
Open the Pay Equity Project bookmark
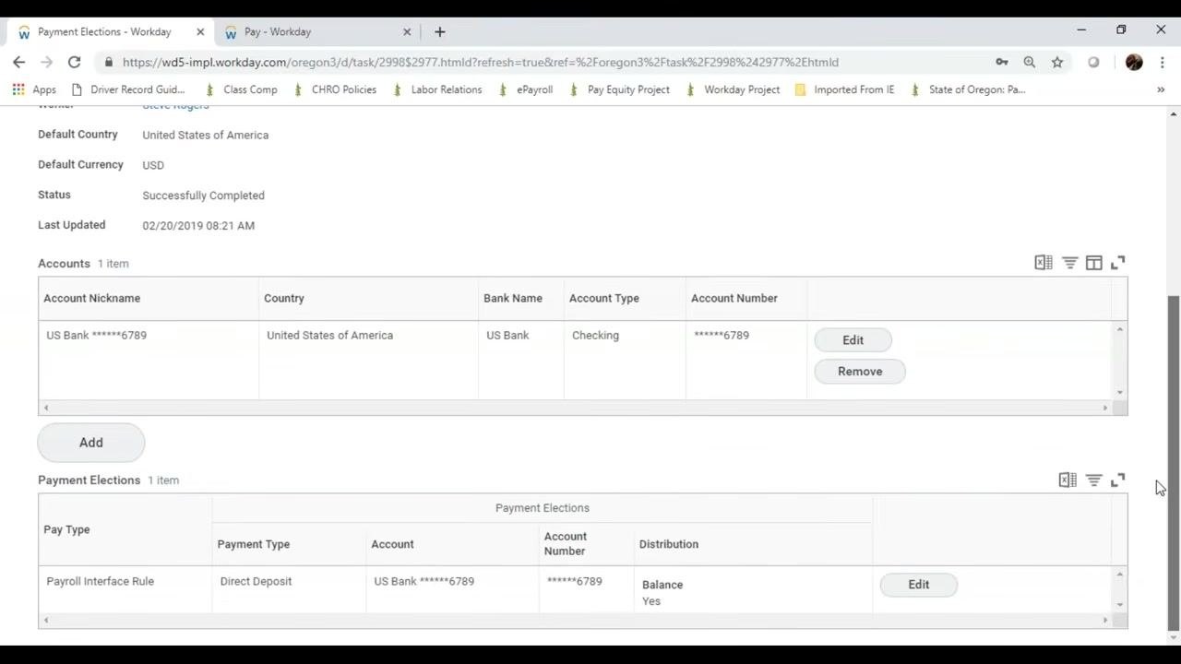tap(619, 89)
